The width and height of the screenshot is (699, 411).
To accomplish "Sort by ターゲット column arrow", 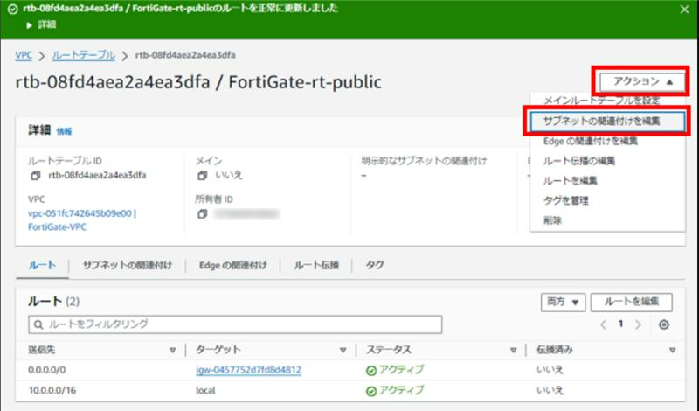I will pyautogui.click(x=343, y=351).
